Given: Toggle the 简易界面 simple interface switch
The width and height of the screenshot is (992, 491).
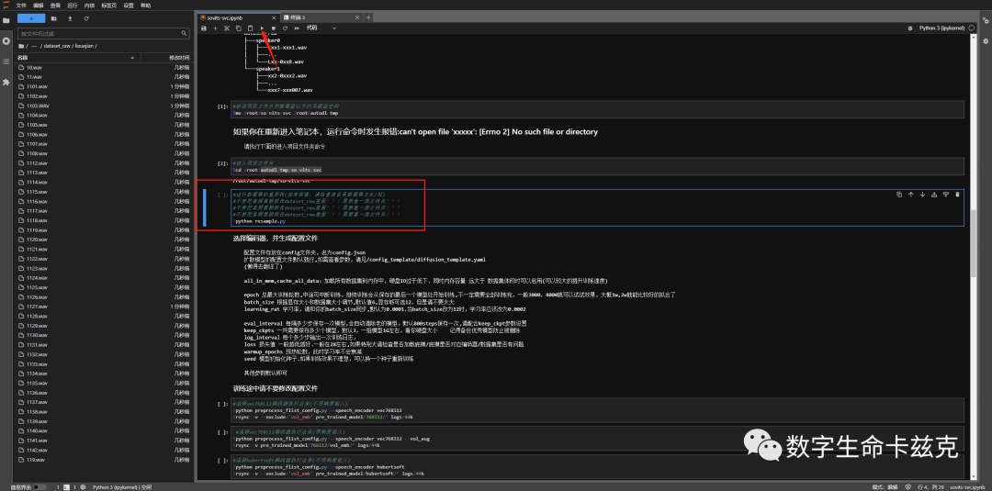Looking at the screenshot, I should [39, 487].
